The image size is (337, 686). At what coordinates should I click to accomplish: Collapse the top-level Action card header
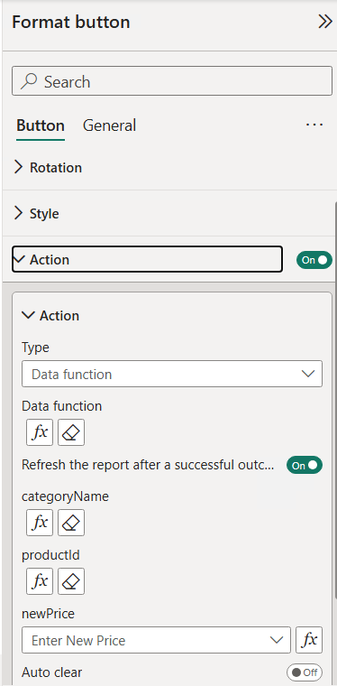[147, 259]
